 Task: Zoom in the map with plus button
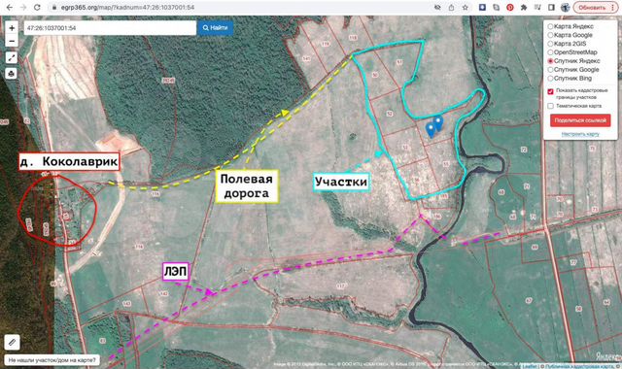click(12, 28)
